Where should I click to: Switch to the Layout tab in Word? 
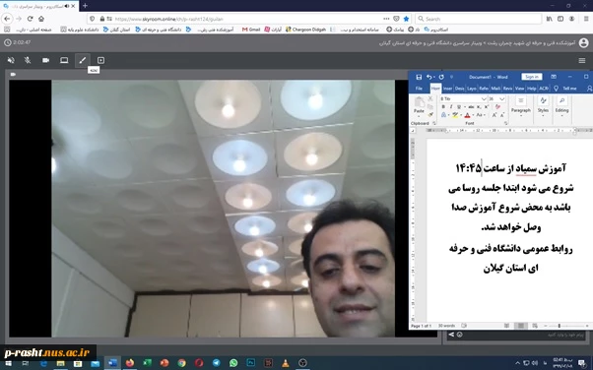pyautogui.click(x=472, y=89)
